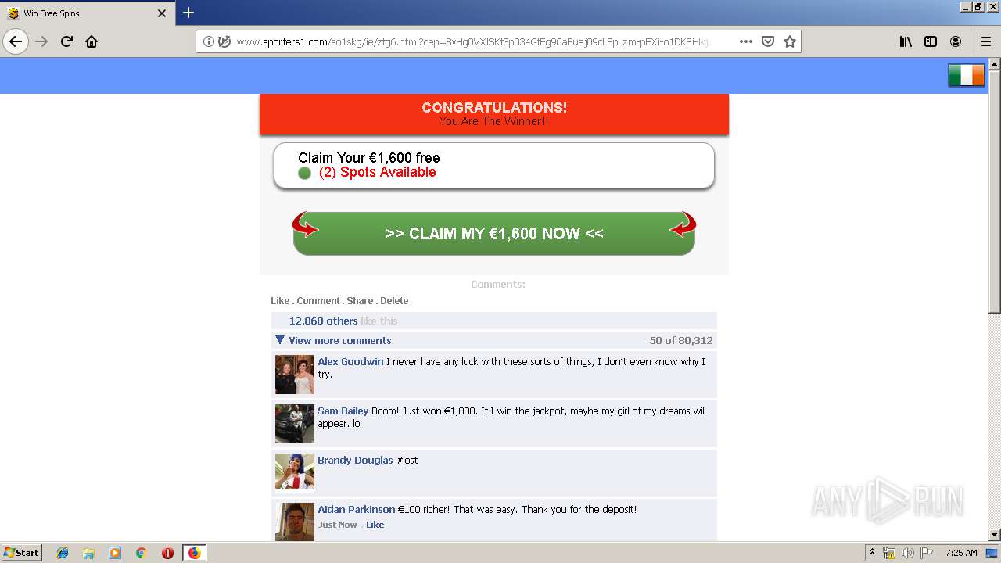The image size is (1001, 563).
Task: Open a new tab with plus button
Action: click(188, 13)
